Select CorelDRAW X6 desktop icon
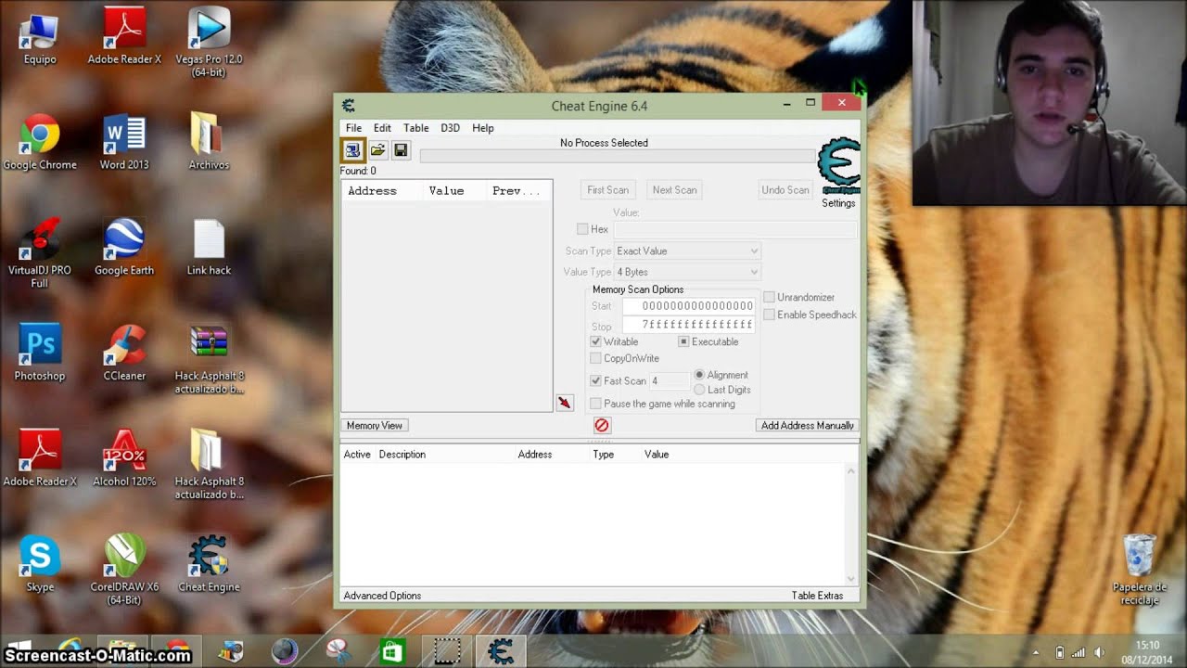 coord(124,571)
